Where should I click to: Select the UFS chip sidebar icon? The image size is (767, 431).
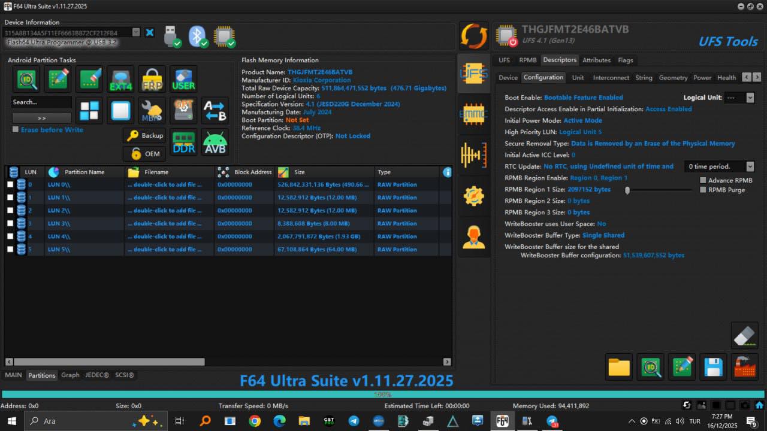tap(473, 73)
